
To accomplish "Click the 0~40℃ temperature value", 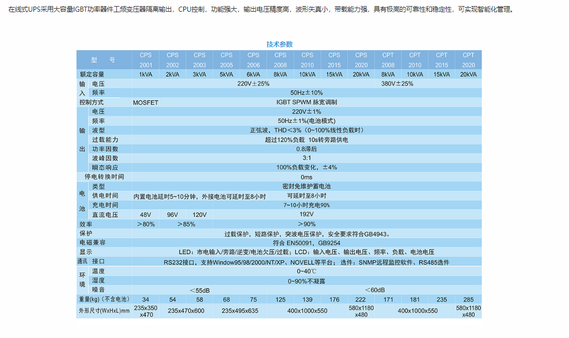I will click(x=306, y=271).
